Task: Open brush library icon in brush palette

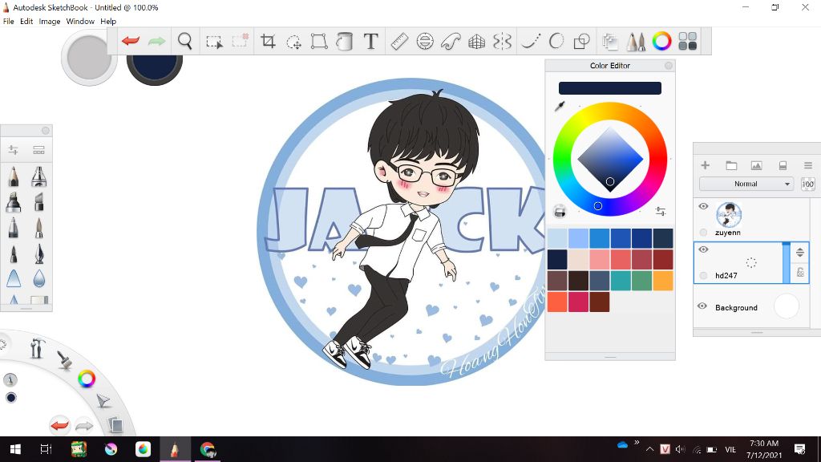Action: [x=38, y=150]
